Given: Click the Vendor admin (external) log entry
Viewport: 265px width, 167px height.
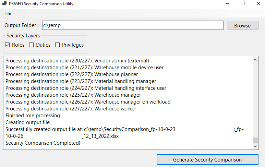Looking at the screenshot, I should pyautogui.click(x=77, y=61).
